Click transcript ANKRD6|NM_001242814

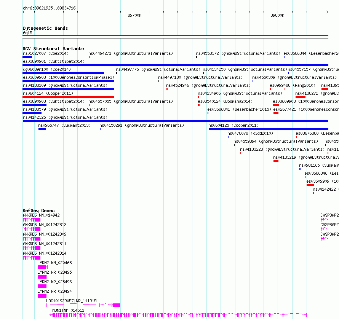coord(45,253)
